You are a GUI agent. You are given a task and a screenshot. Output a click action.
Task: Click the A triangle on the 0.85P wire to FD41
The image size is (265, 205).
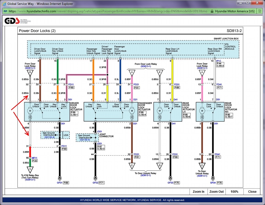click(202, 73)
